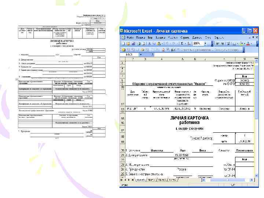The width and height of the screenshot is (264, 198).
Task: Select the organization name Иванов cell
Action: pyautogui.click(x=169, y=84)
